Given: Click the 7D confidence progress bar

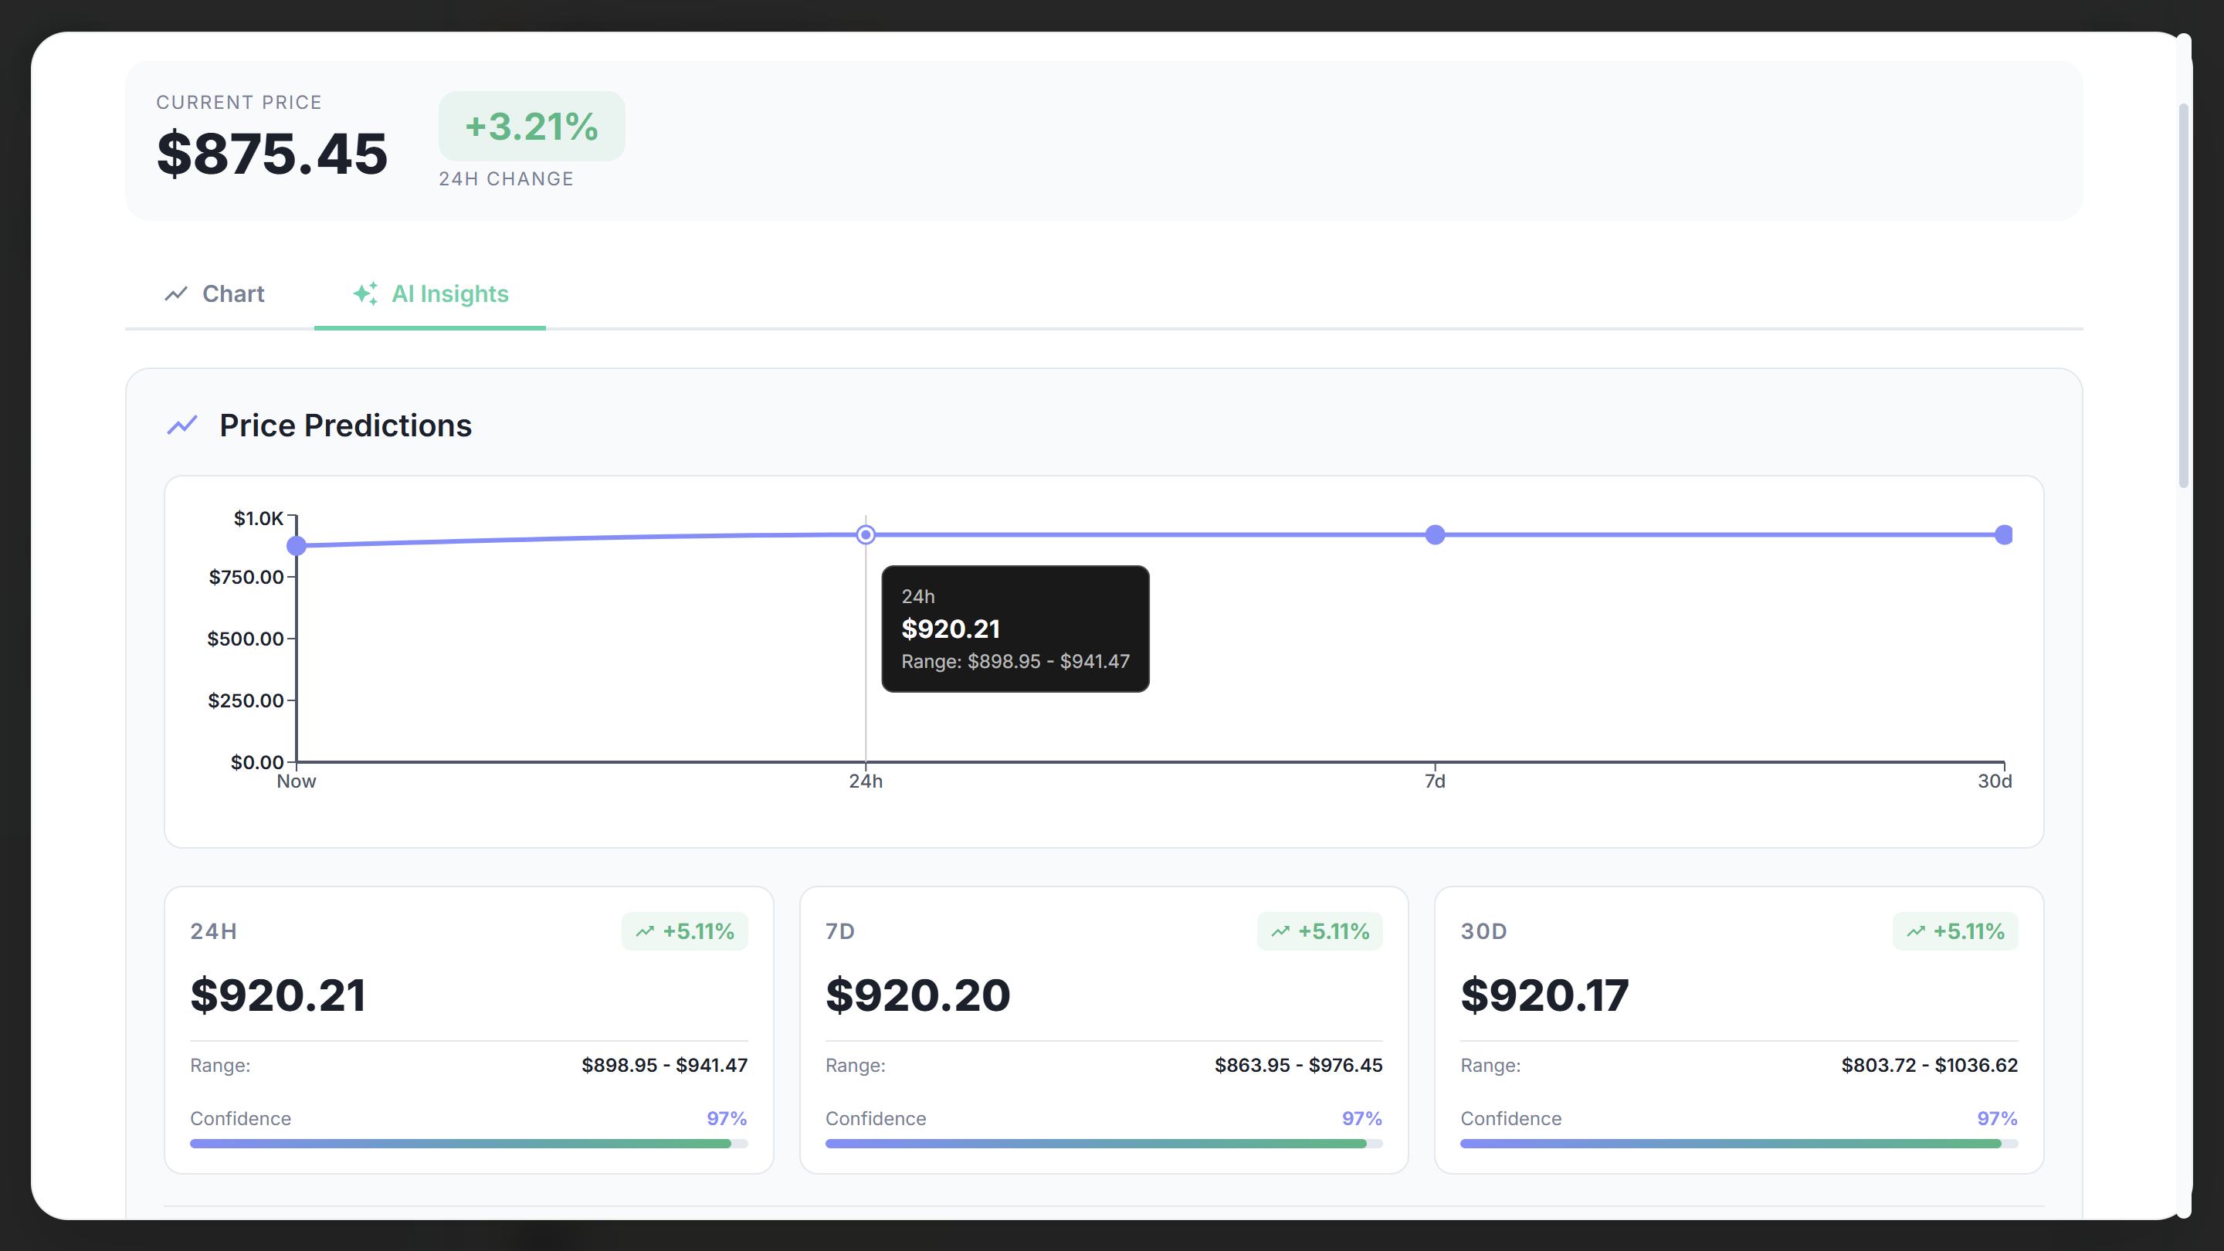Looking at the screenshot, I should 1104,1144.
